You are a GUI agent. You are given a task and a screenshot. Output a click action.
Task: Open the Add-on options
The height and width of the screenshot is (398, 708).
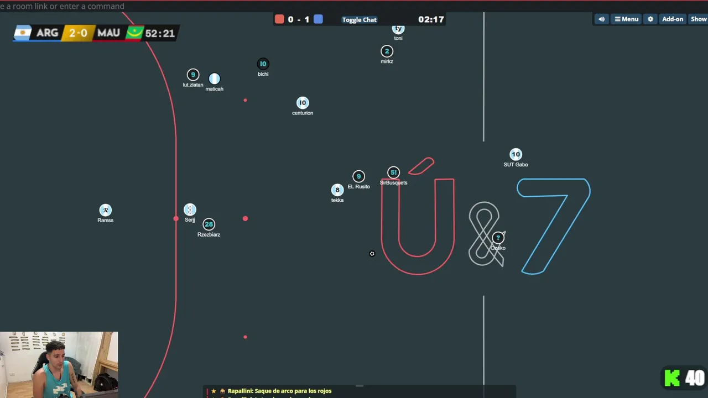pyautogui.click(x=673, y=19)
